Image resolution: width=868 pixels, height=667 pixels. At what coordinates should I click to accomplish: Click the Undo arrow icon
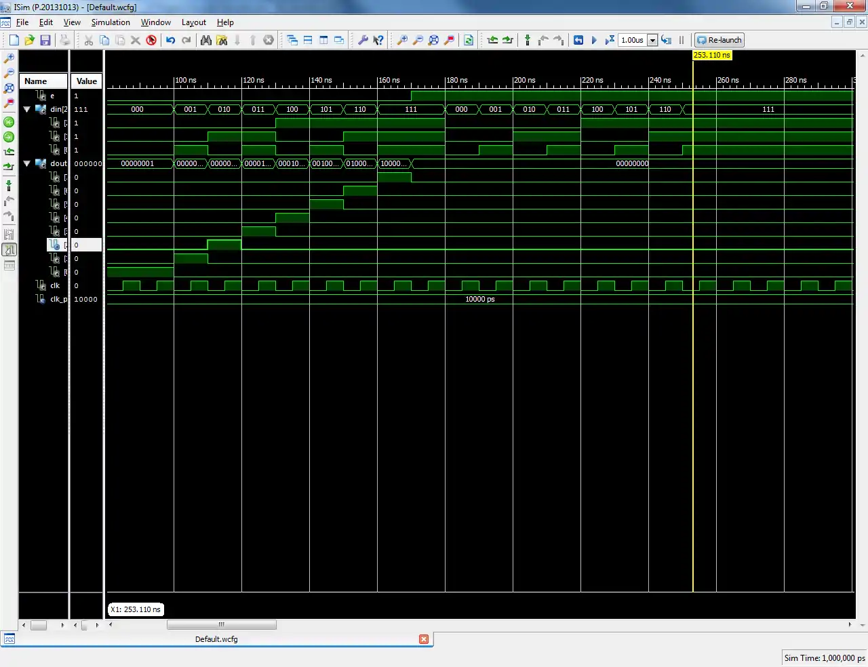coord(170,40)
